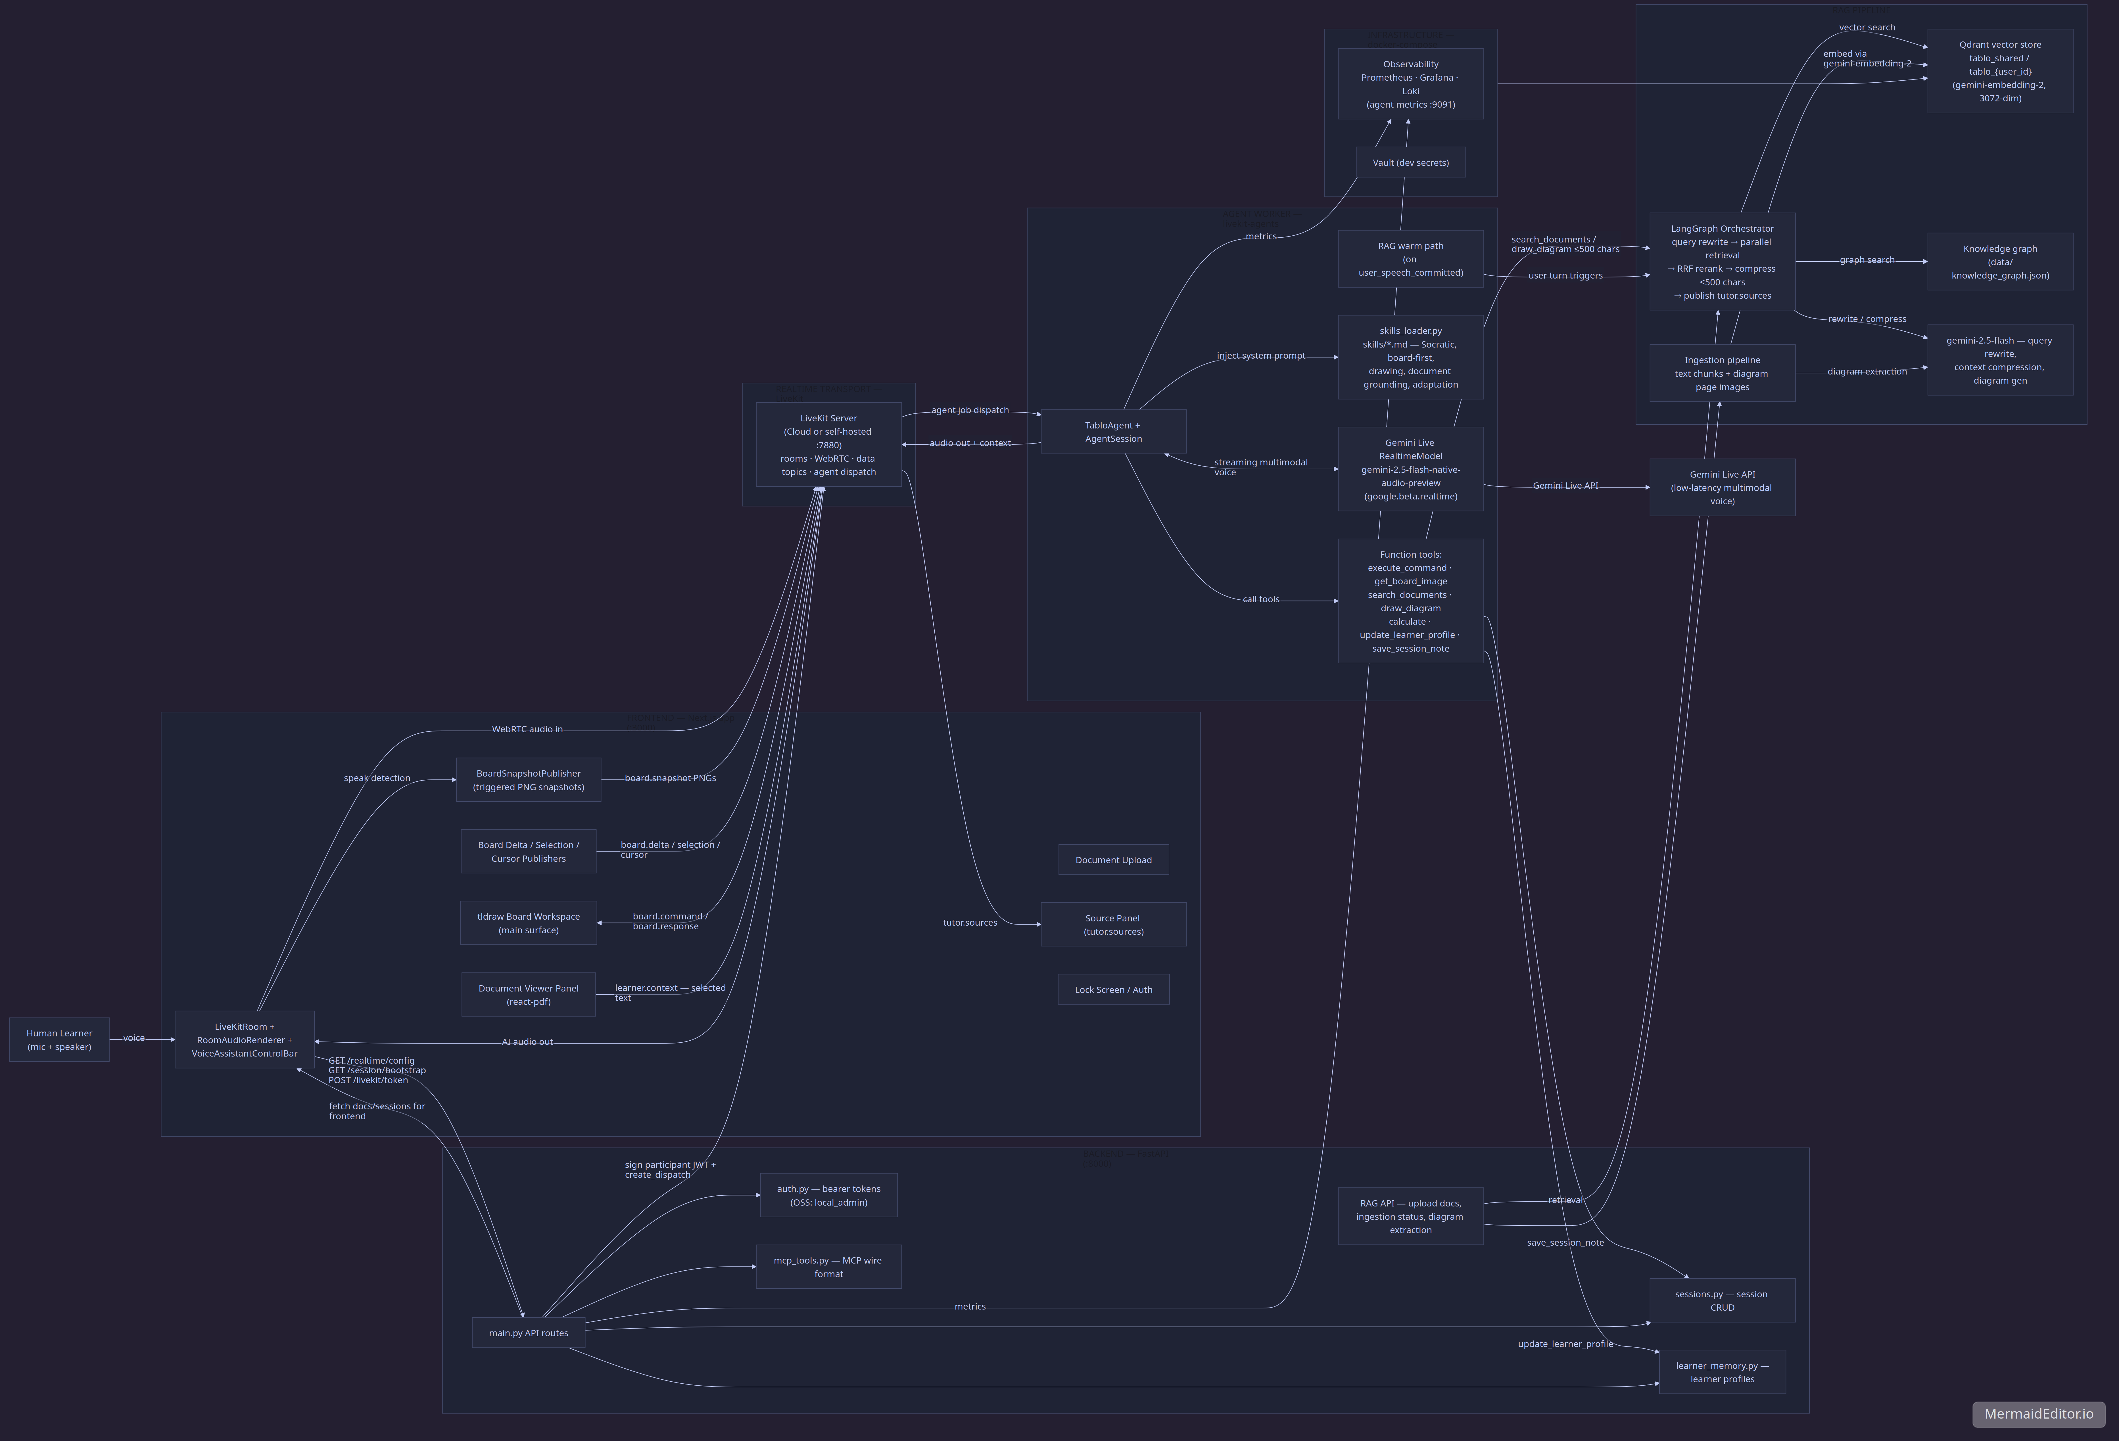
Task: Select the 'graph search' edge label
Action: tap(1867, 260)
